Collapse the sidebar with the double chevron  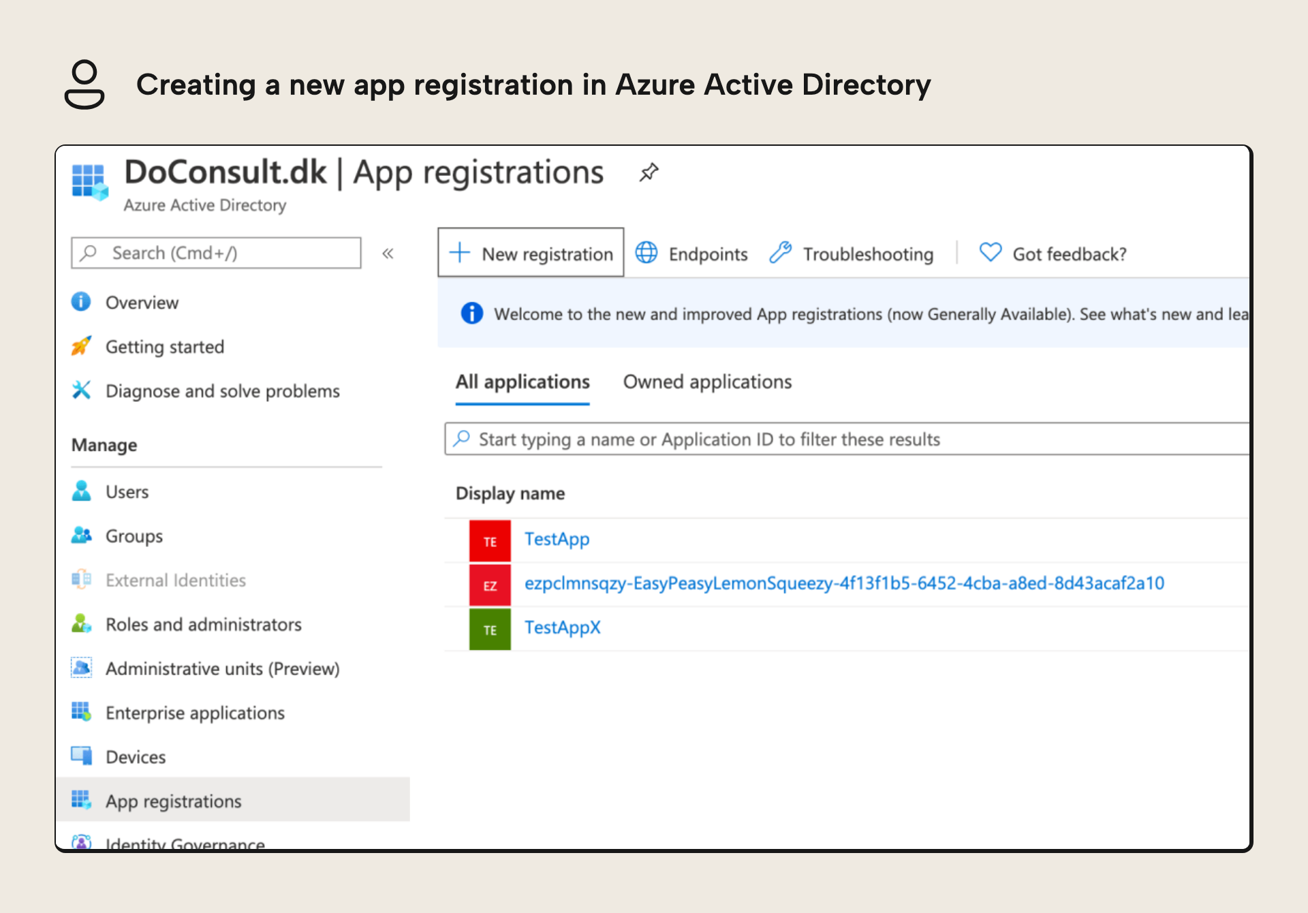click(388, 253)
